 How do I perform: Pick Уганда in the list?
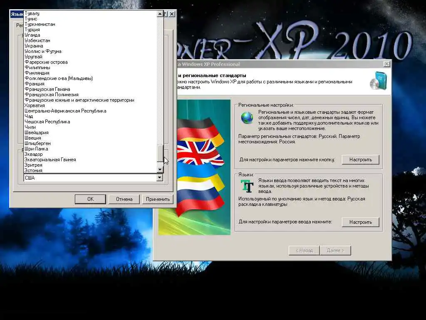tap(90, 35)
